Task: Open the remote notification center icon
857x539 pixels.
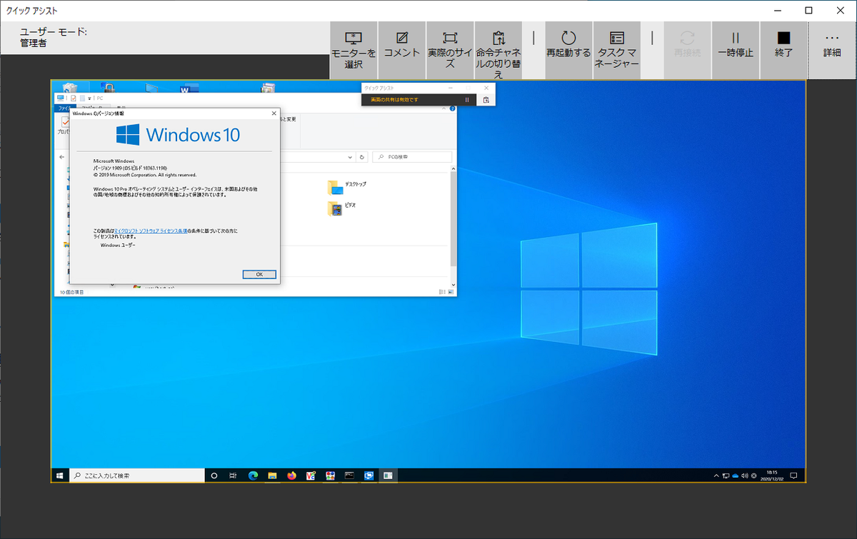Action: [793, 475]
